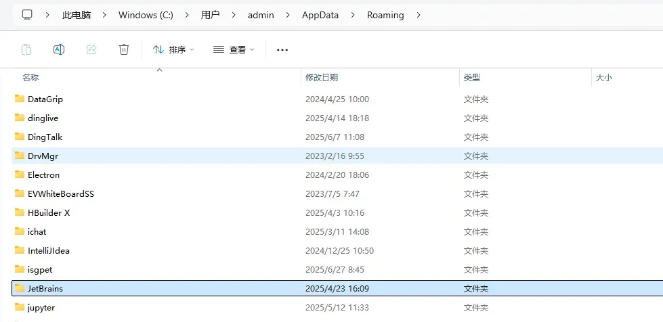The width and height of the screenshot is (663, 322).
Task: Open the more options ellipsis menu
Action: pos(282,50)
